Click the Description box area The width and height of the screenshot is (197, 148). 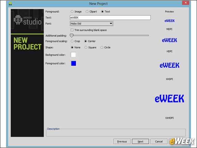[116, 133]
